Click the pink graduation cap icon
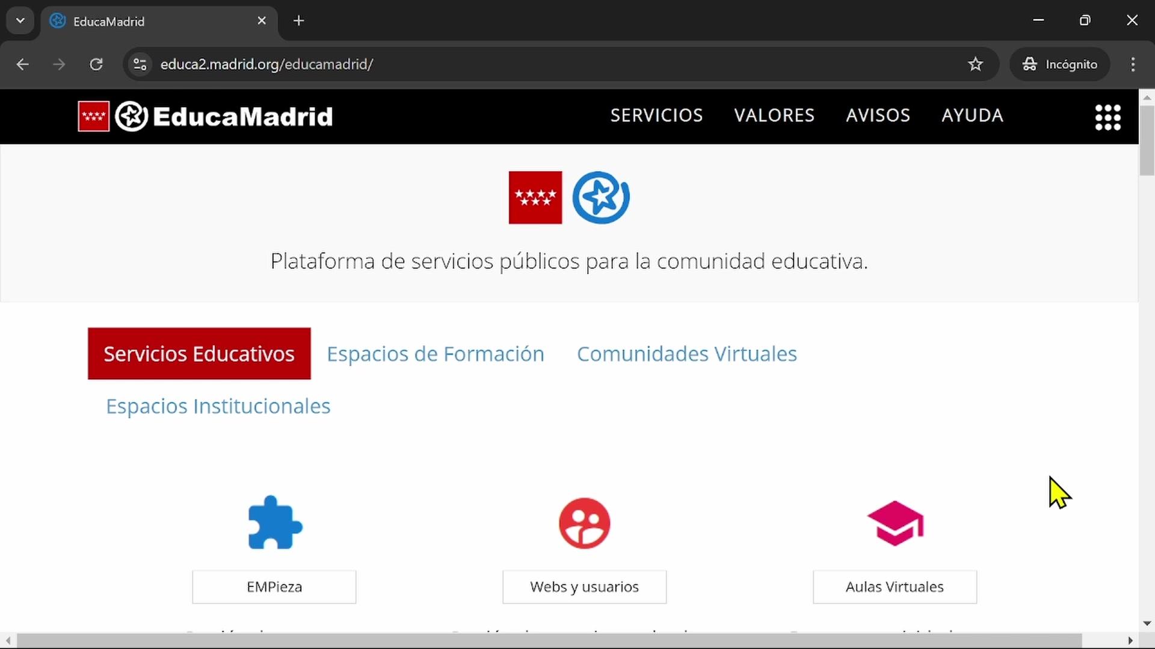 (x=895, y=523)
